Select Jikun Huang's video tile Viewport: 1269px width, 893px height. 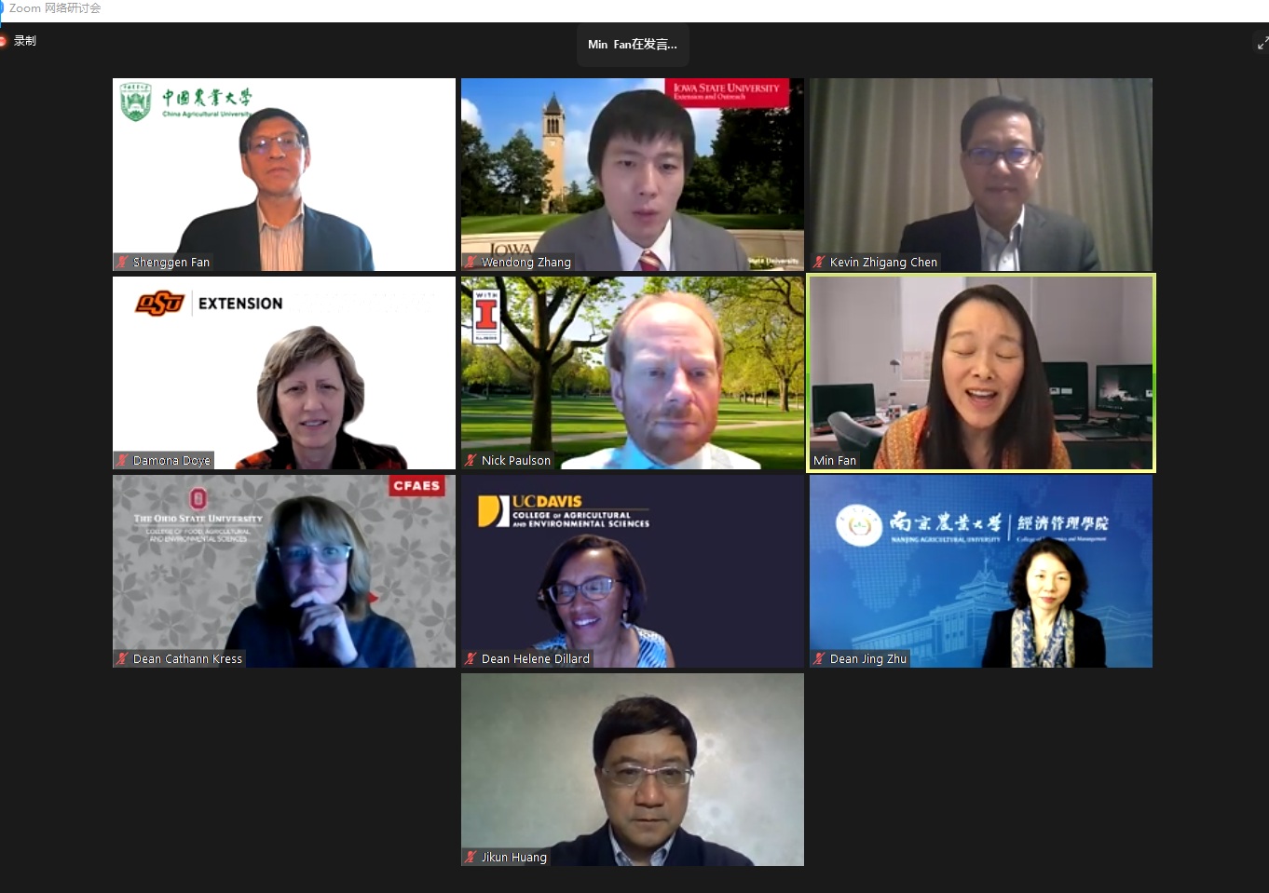click(x=633, y=769)
